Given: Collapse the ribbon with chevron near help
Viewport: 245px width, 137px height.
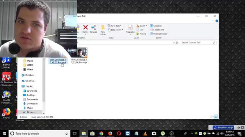Looking at the screenshot, I should [x=213, y=21].
